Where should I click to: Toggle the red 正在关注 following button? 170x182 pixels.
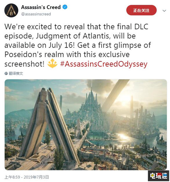pyautogui.click(x=141, y=10)
